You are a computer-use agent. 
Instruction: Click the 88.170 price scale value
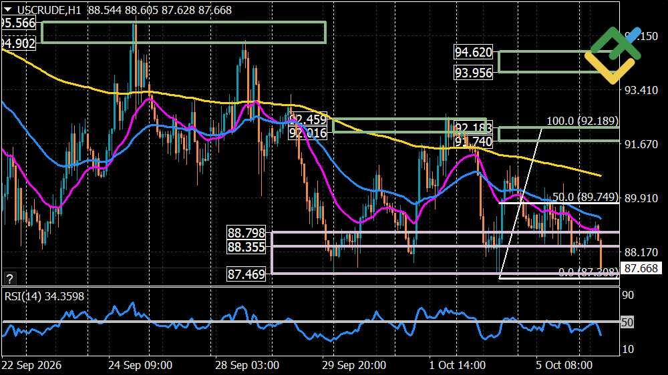[641, 252]
